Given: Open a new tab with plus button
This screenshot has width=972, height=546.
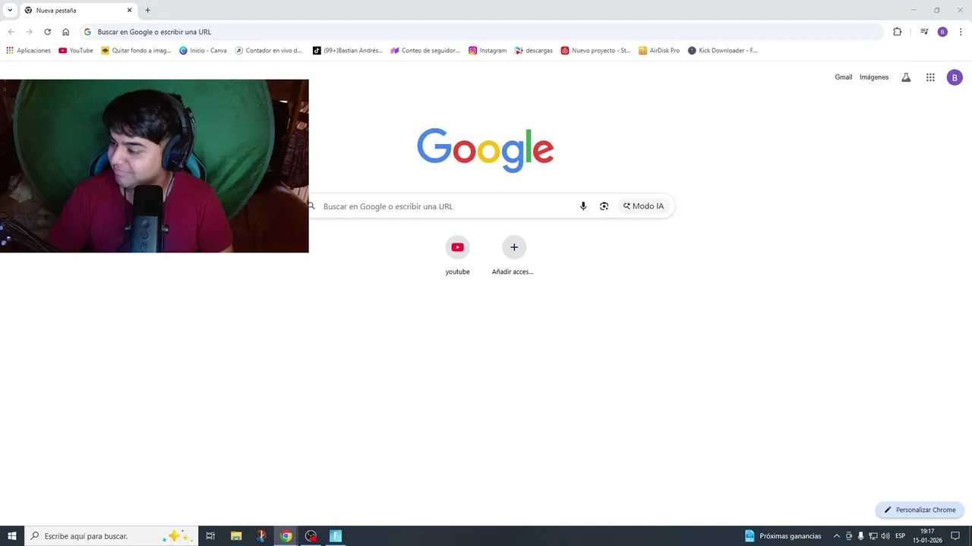Looking at the screenshot, I should tap(147, 11).
